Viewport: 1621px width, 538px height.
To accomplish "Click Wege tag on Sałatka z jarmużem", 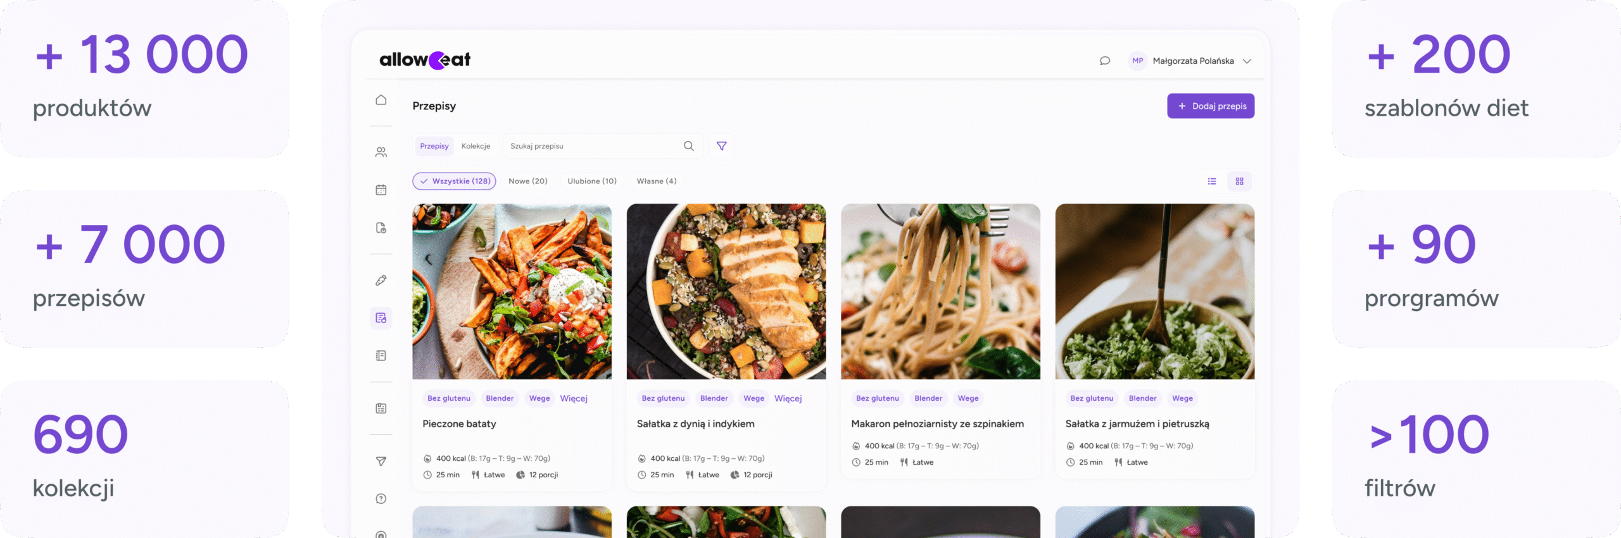I will (1182, 398).
